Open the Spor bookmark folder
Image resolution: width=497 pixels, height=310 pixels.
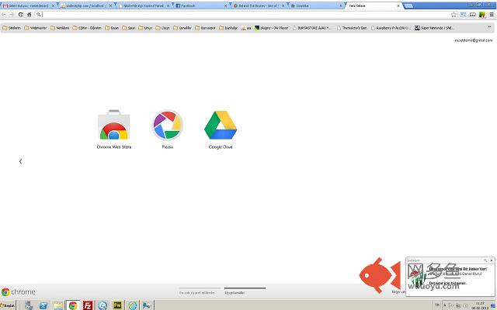click(x=128, y=28)
